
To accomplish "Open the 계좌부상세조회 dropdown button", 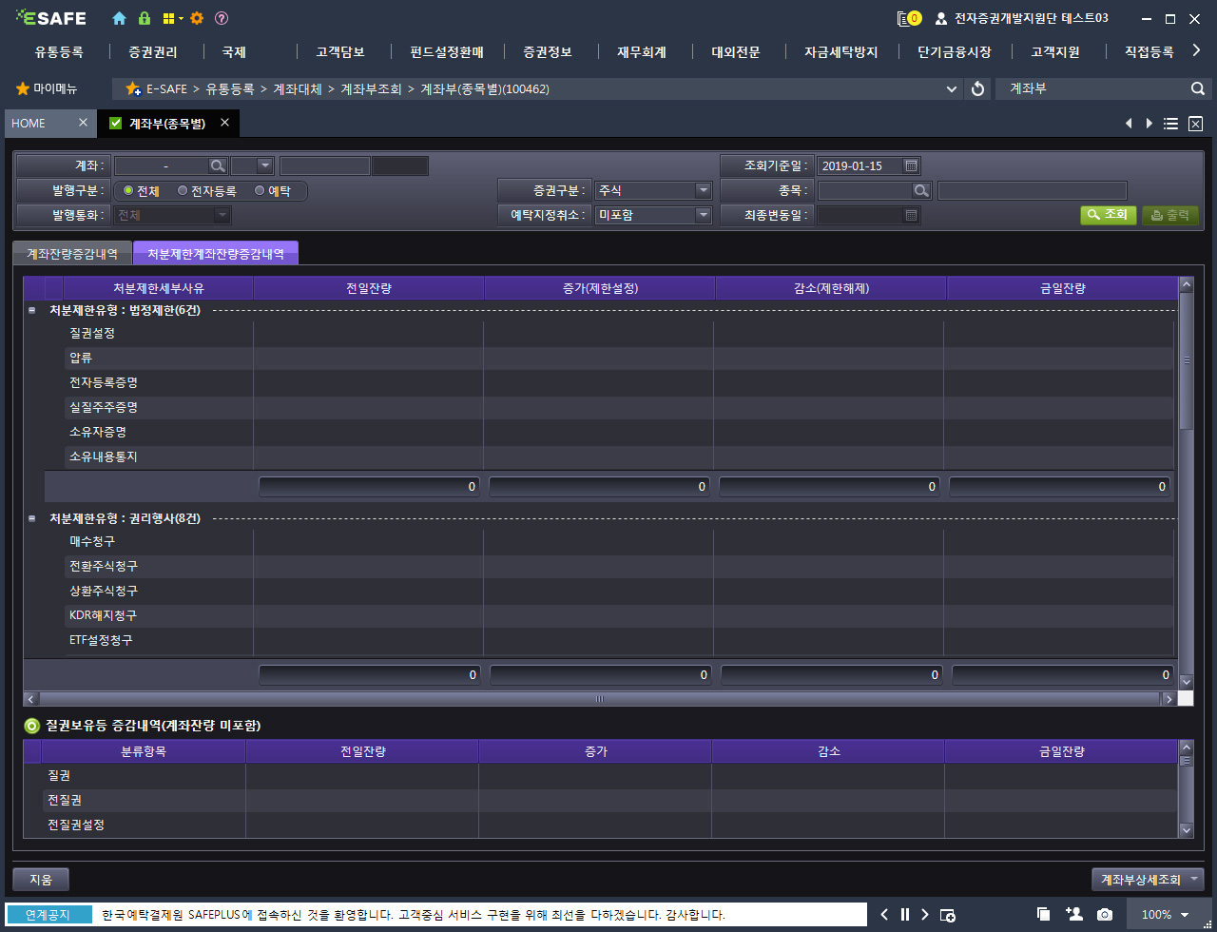I will click(x=1148, y=880).
